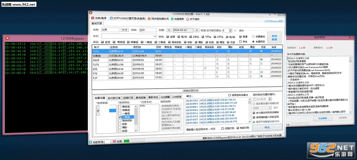Click the 历时 column header
Screen dimensions: 357x160
coord(159,47)
